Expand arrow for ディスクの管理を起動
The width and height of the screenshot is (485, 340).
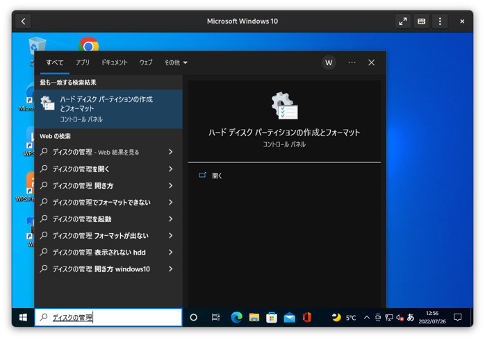pos(170,219)
